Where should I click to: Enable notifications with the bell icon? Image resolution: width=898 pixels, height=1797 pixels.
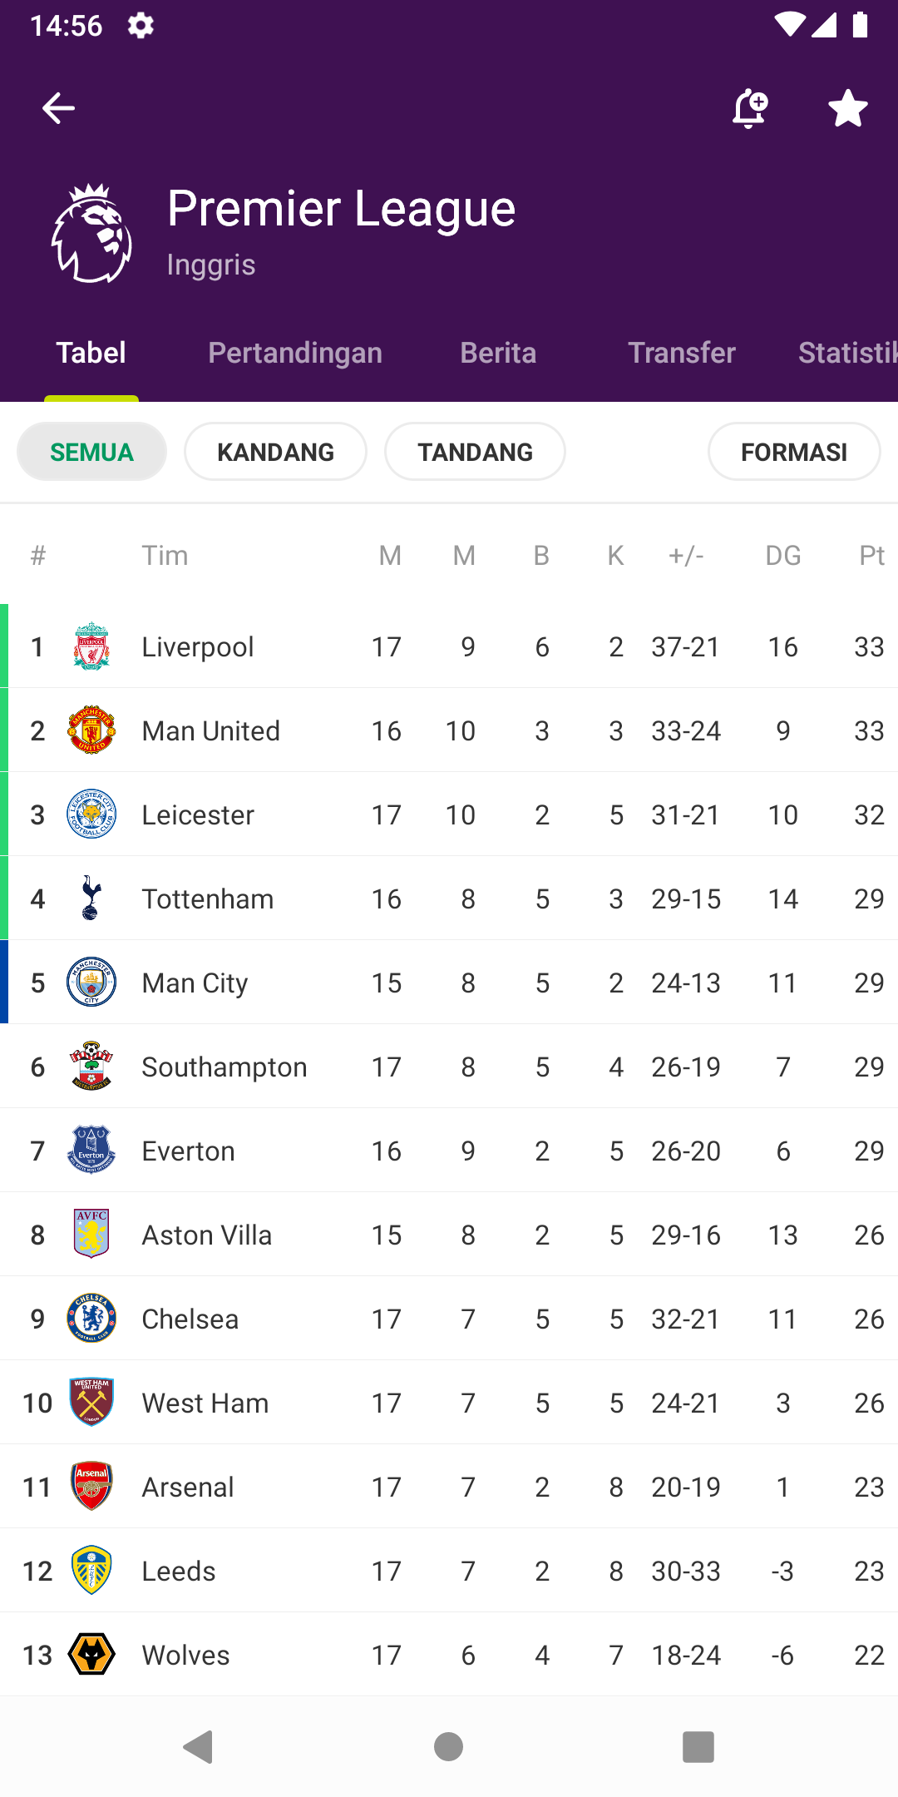click(x=749, y=108)
